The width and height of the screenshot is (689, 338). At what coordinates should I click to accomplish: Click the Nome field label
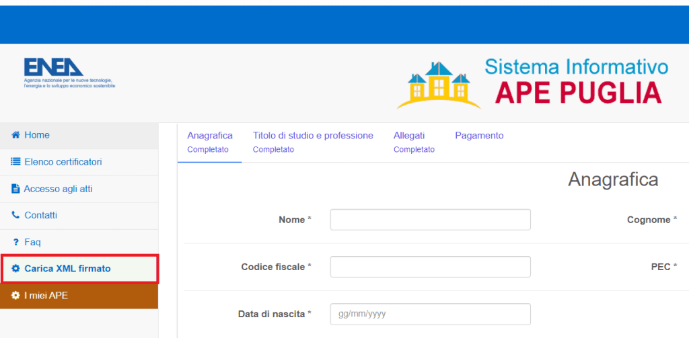295,220
